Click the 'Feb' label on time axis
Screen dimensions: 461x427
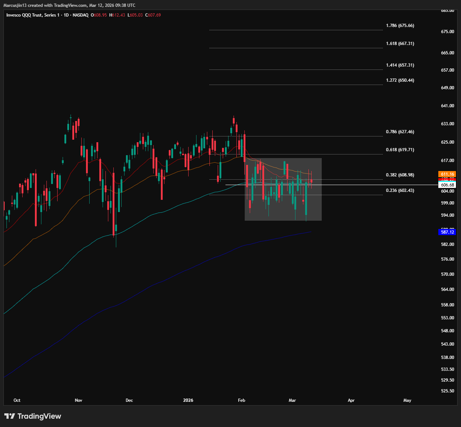241,400
